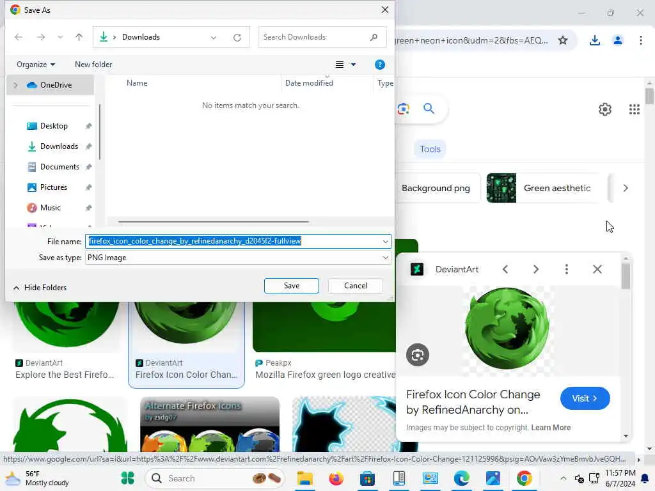Go back in Save As dialog
The width and height of the screenshot is (655, 491).
click(x=19, y=37)
